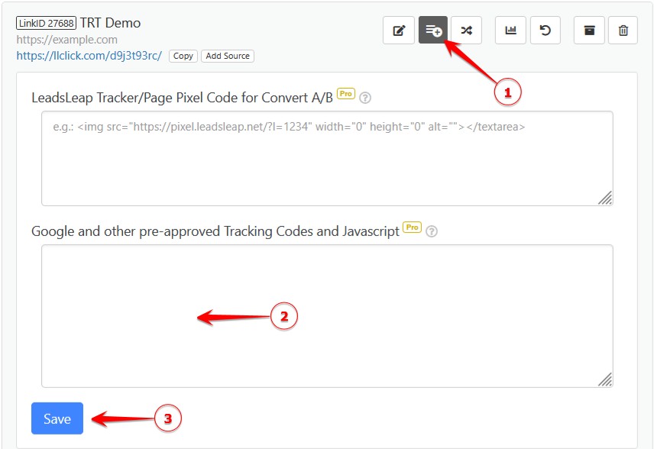The width and height of the screenshot is (654, 449).
Task: Click resize handle of tracking codes text area
Action: point(604,379)
